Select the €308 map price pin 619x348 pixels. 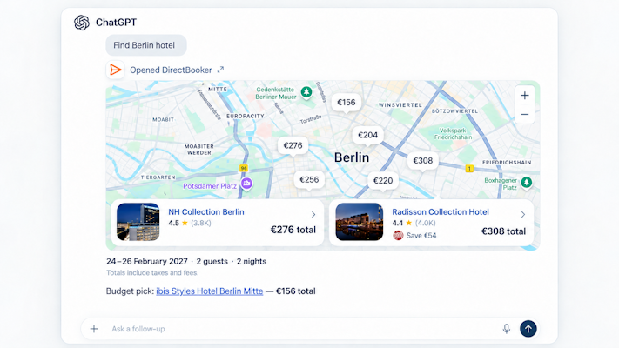(x=423, y=161)
